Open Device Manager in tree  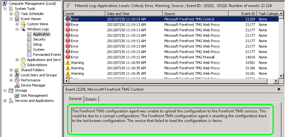[x=33, y=85]
